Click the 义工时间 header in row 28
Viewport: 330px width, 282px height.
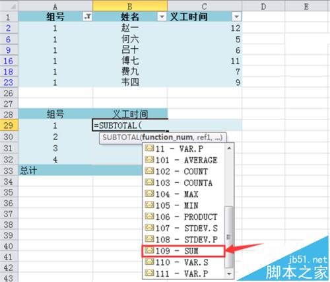130,114
